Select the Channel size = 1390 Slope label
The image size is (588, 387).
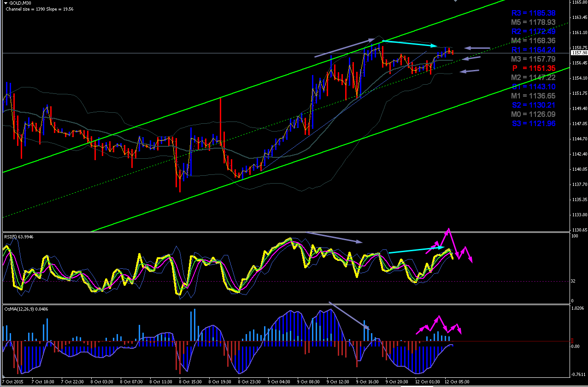[40, 9]
